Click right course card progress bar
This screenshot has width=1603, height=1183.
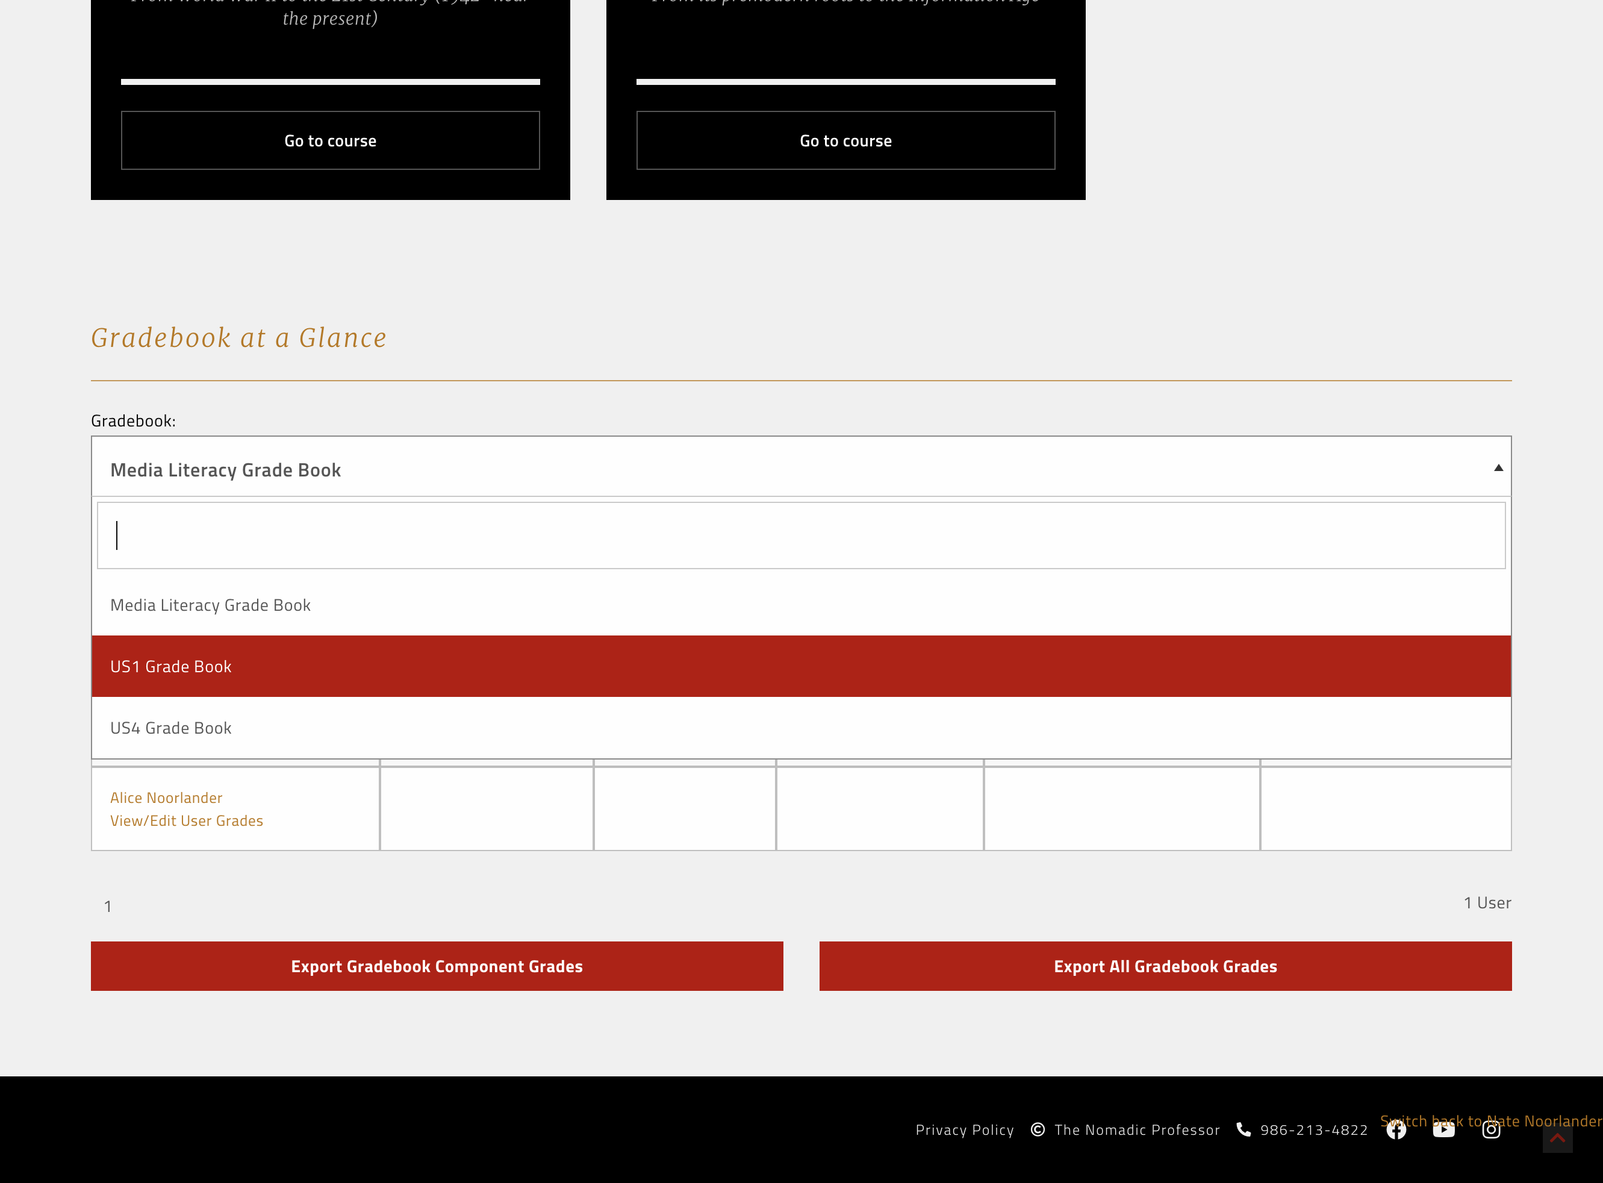[845, 82]
